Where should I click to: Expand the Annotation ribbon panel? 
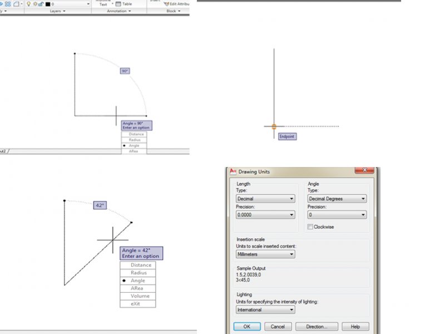(x=118, y=11)
